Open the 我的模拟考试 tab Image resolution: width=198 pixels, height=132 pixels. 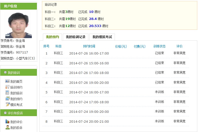tap(102, 37)
